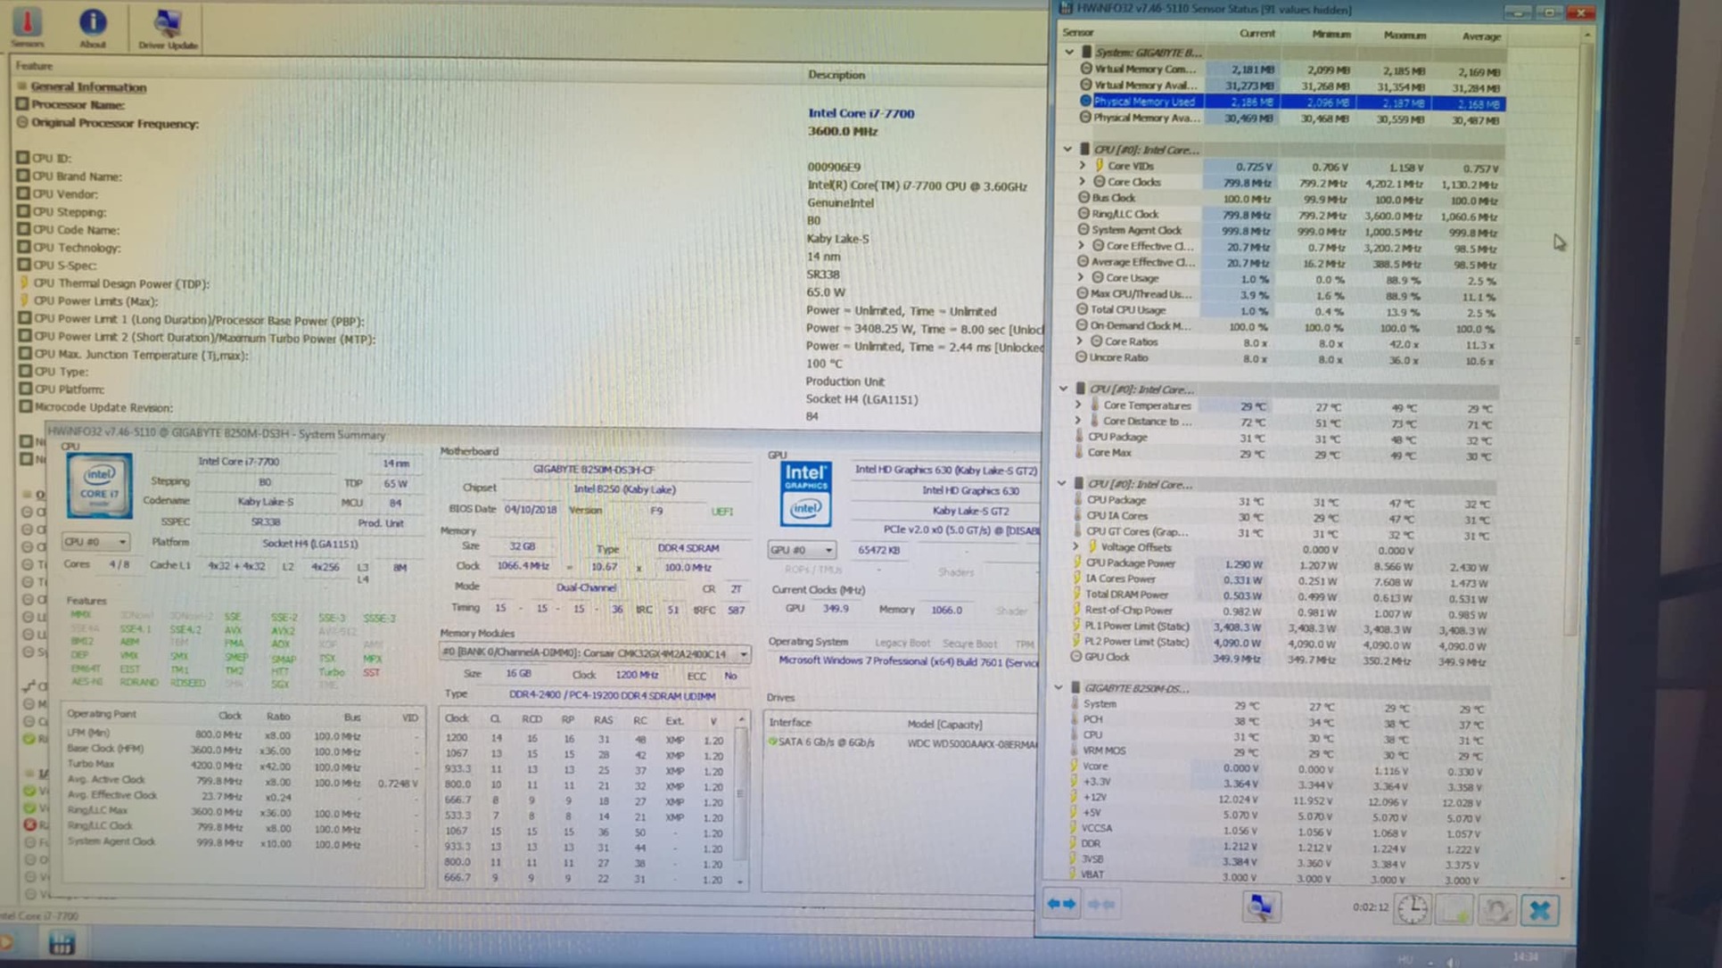The width and height of the screenshot is (1722, 968).
Task: Click the network monitor icon in sensor toolbar
Action: point(1260,906)
